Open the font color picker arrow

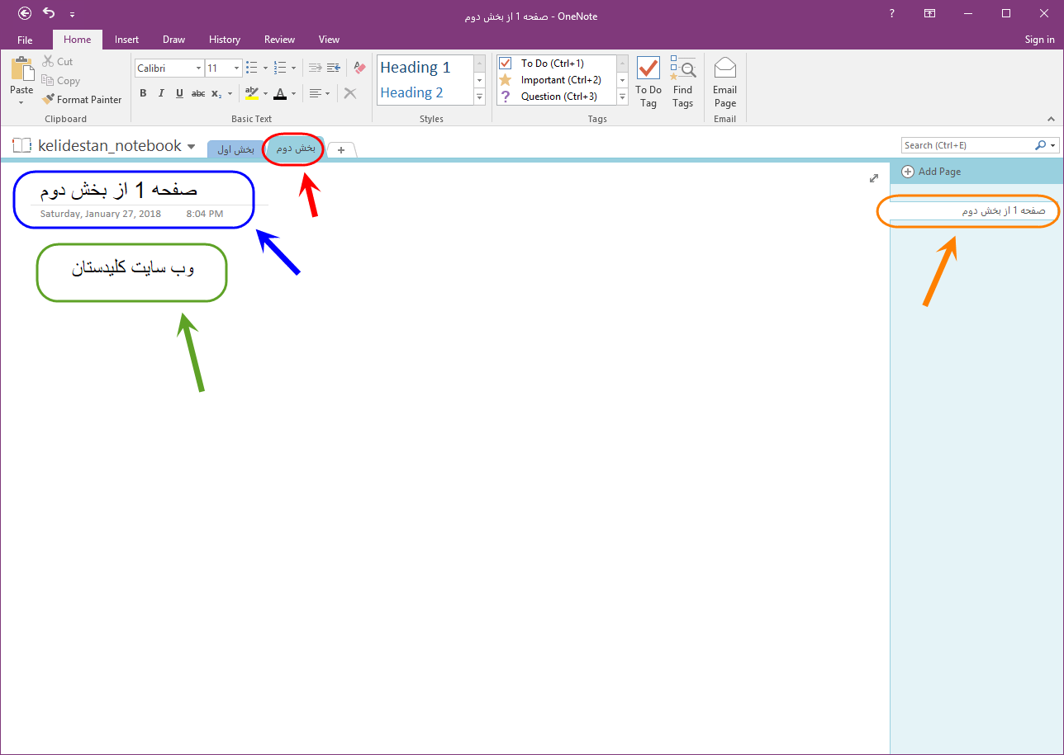293,94
